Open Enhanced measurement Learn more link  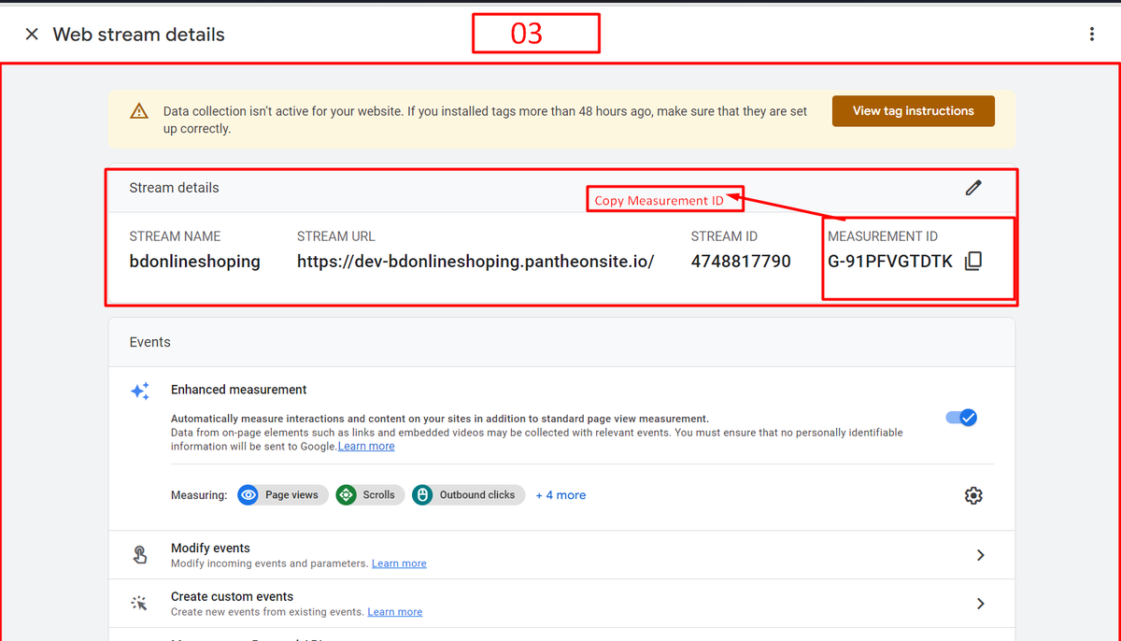366,447
